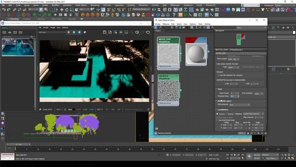Image resolution: width=296 pixels, height=167 pixels.
Task: Select the WATER_DISP VRayBitmap node
Action: pyautogui.click(x=168, y=53)
